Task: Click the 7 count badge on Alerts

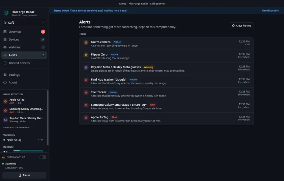Action: [x=43, y=55]
